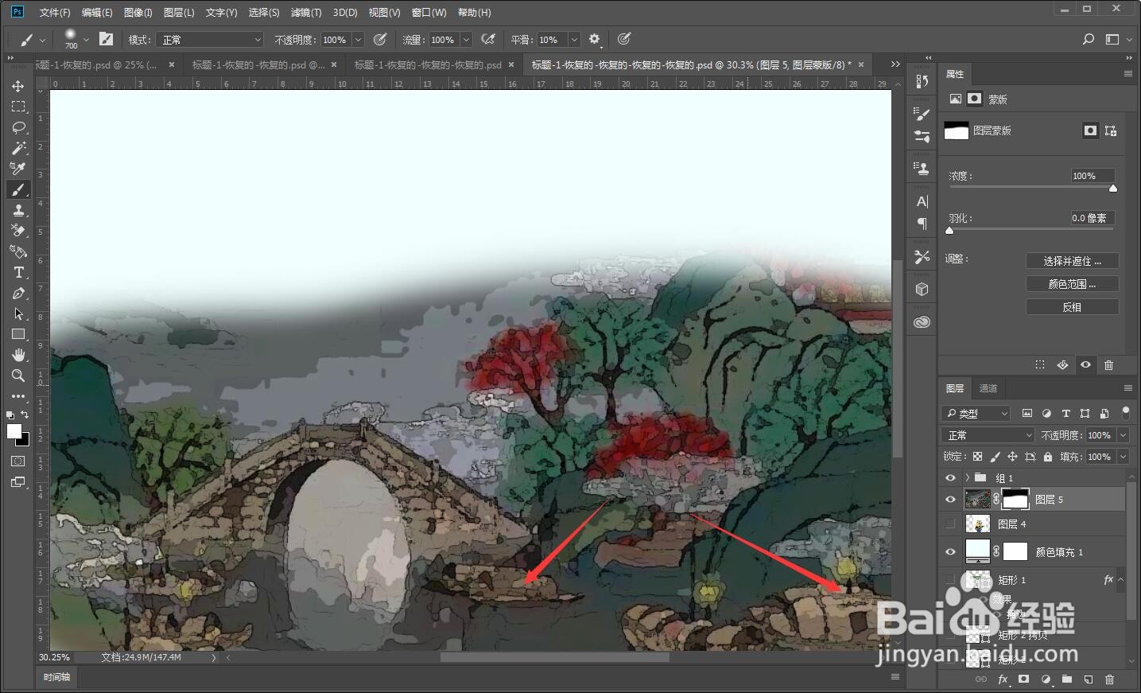Select the Move tool
The width and height of the screenshot is (1141, 693).
18,86
